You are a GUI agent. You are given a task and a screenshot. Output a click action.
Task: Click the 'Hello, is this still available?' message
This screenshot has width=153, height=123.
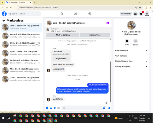point(63,65)
